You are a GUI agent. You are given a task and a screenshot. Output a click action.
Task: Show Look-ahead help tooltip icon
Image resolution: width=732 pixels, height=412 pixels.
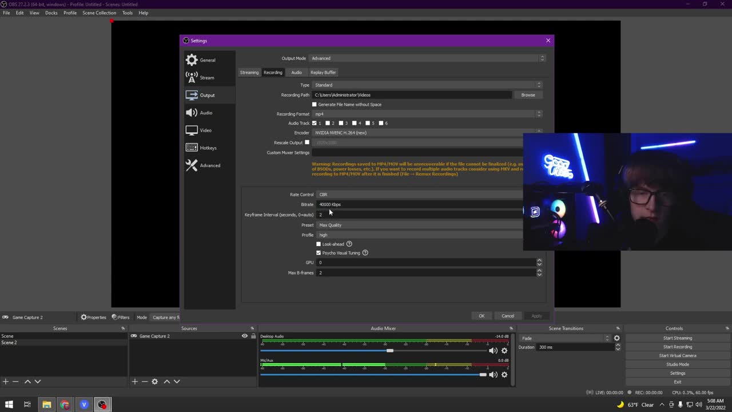click(x=349, y=244)
